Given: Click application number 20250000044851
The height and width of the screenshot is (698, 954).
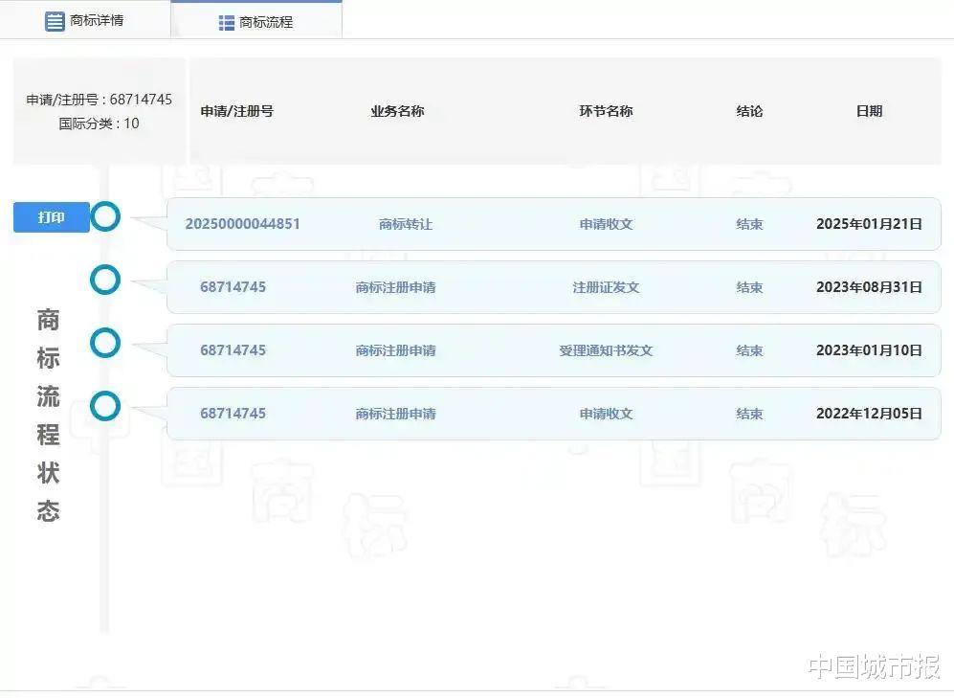Looking at the screenshot, I should 243,224.
